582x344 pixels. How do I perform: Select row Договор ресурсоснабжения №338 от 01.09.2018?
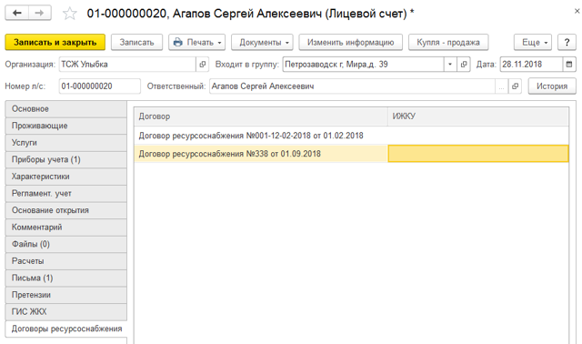tap(261, 154)
